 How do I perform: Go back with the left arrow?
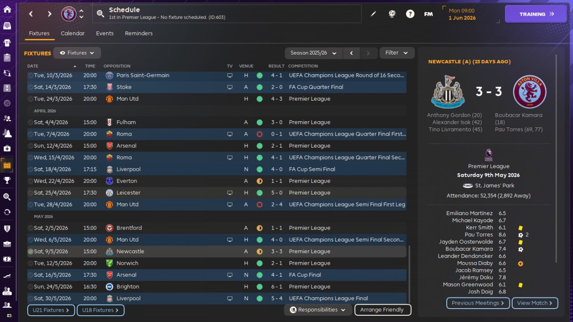pyautogui.click(x=31, y=14)
